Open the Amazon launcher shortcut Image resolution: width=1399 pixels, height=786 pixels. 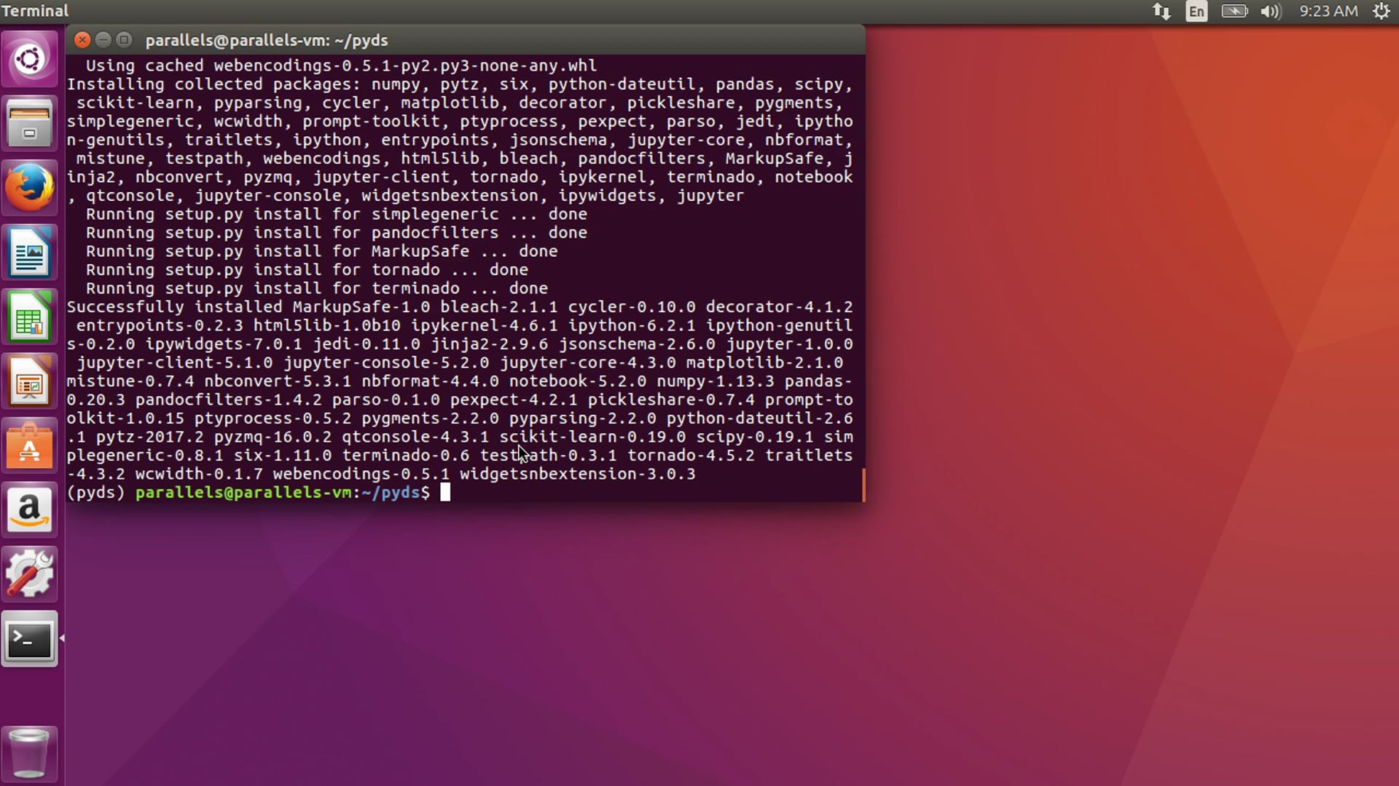coord(29,509)
